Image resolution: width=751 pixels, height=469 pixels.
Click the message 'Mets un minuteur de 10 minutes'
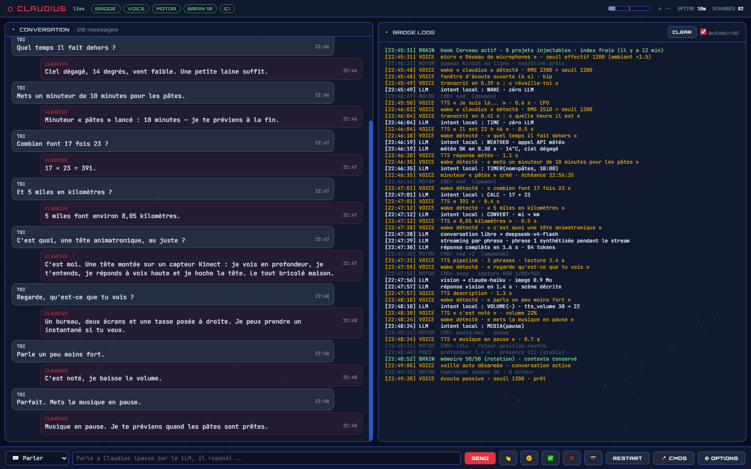pos(173,93)
